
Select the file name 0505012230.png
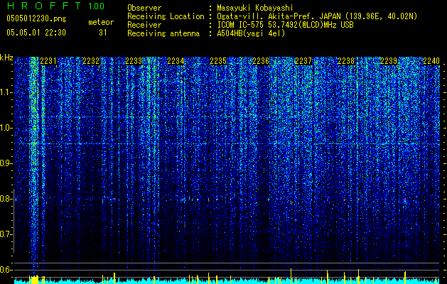[36, 19]
